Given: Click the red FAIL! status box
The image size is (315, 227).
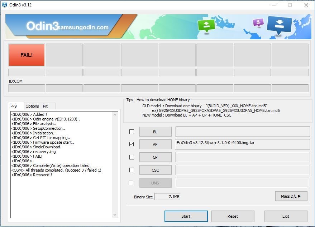Looking at the screenshot, I should 27,55.
